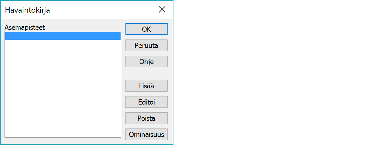Remove the selected entry with Poista

tap(146, 118)
